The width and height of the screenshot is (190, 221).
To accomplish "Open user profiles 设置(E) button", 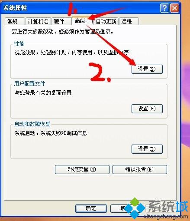I will click(147, 109).
